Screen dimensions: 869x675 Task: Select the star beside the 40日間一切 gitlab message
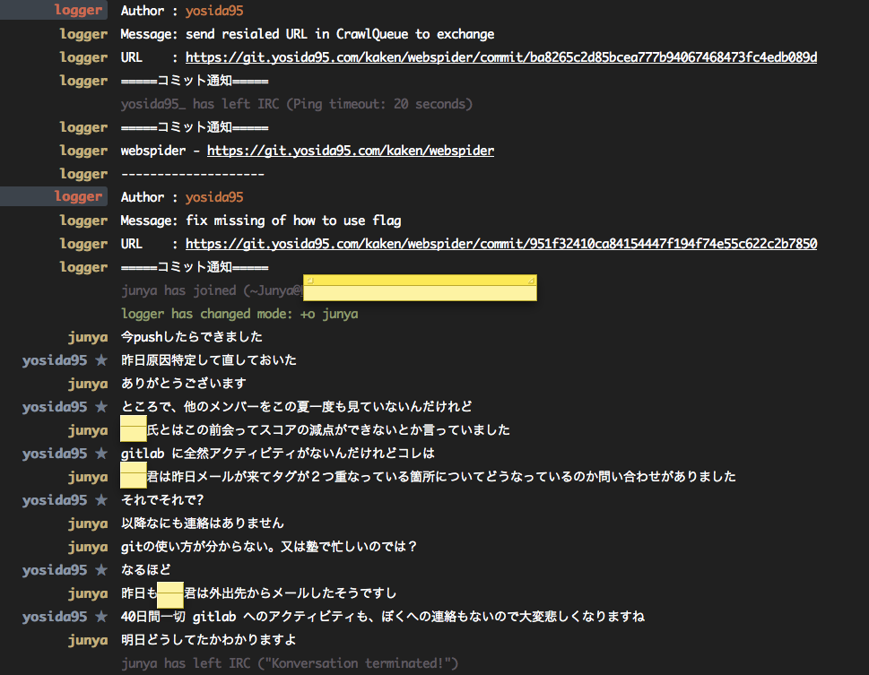101,617
